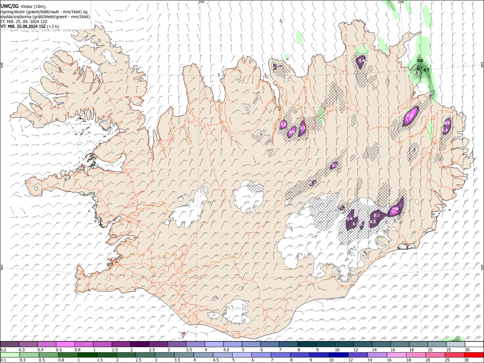Click the '0.1' label under the bottom legend row
Screen dimensions: 484x363
click(3, 360)
